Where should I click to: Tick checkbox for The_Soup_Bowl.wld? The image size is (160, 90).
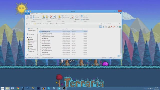[41, 49]
